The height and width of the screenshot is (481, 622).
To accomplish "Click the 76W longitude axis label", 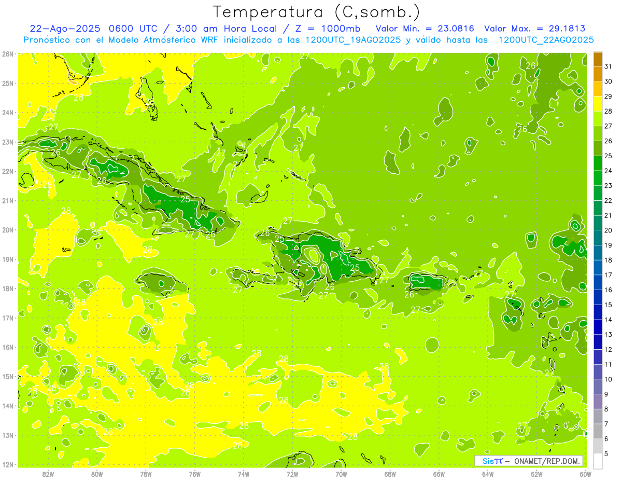I will tap(195, 474).
